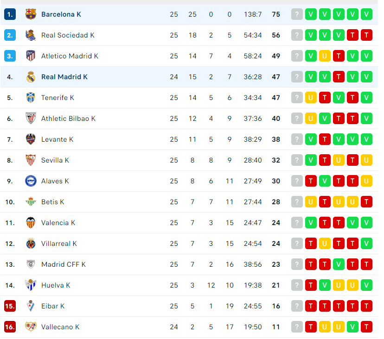This screenshot has width=384, height=339.
Task: Click the red T badge in Real Sociedad row
Action: tap(352, 35)
